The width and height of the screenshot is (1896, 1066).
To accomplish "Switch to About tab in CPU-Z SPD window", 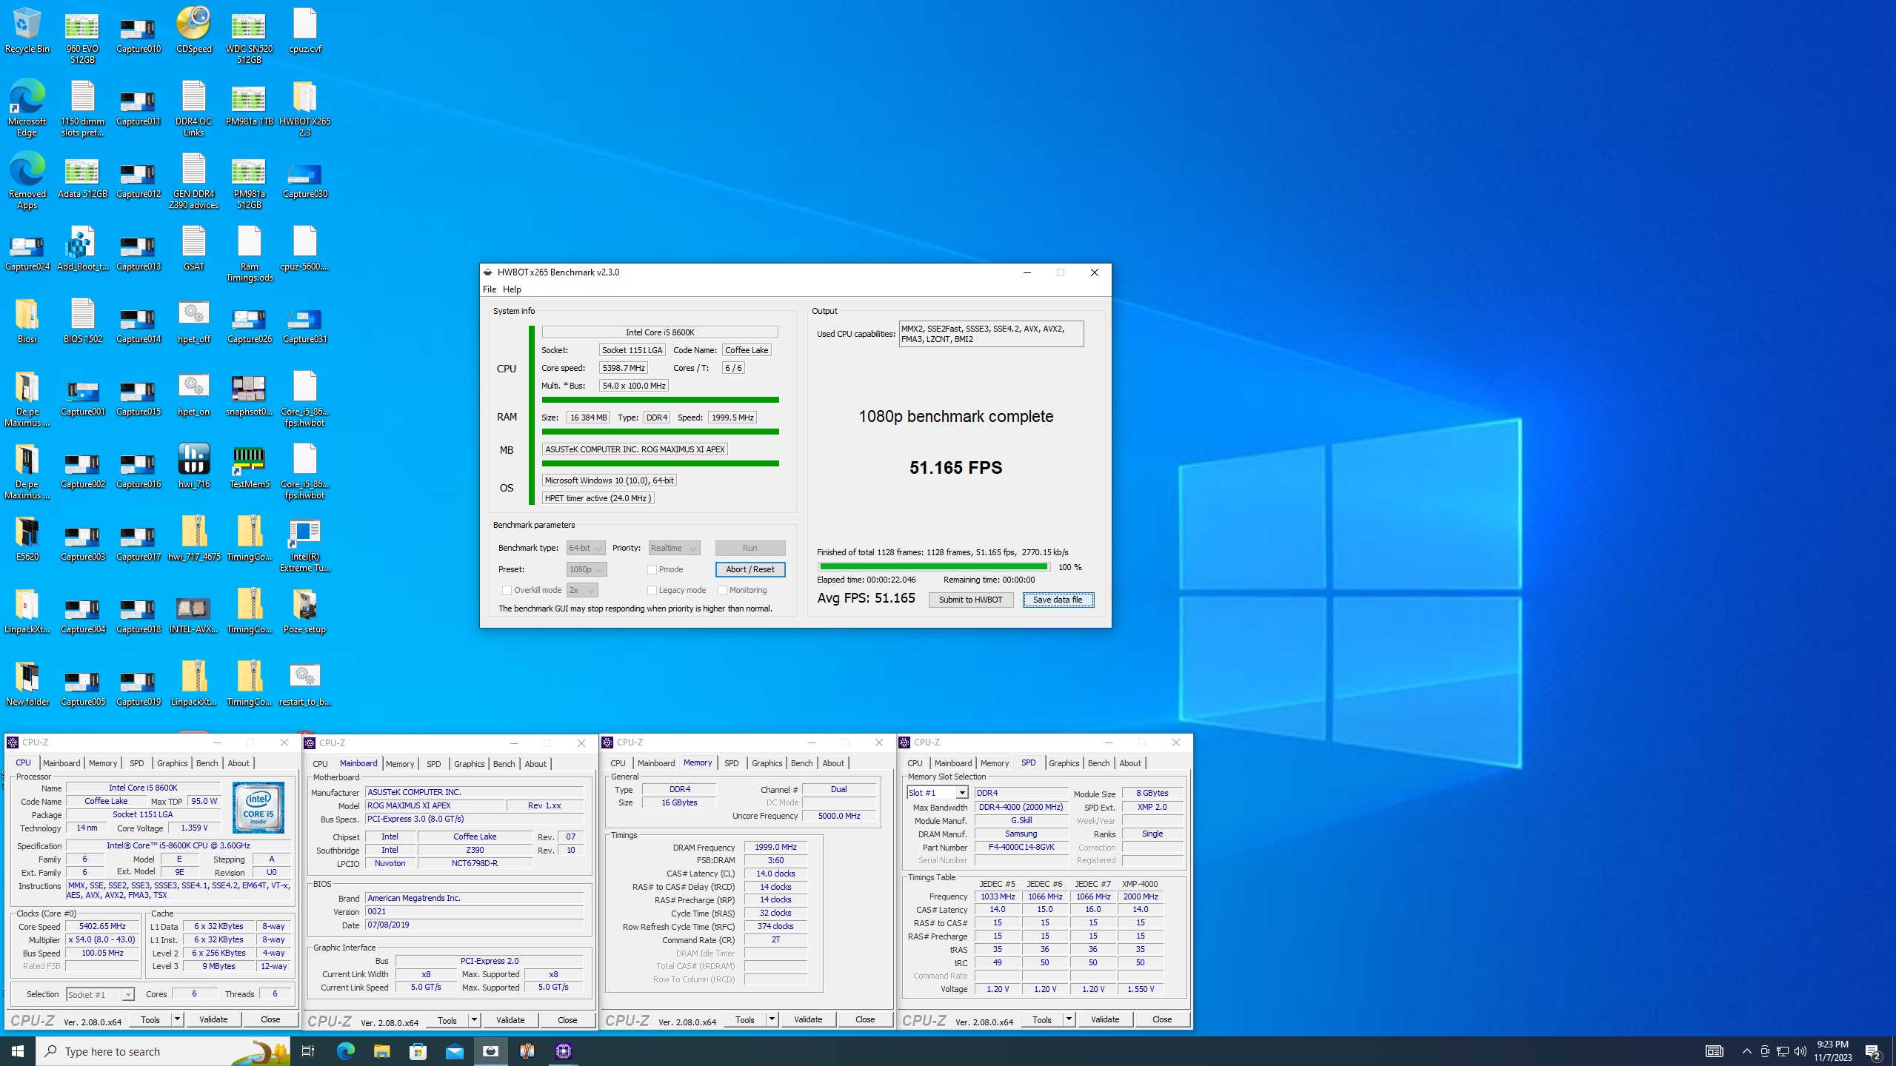I will (1129, 763).
